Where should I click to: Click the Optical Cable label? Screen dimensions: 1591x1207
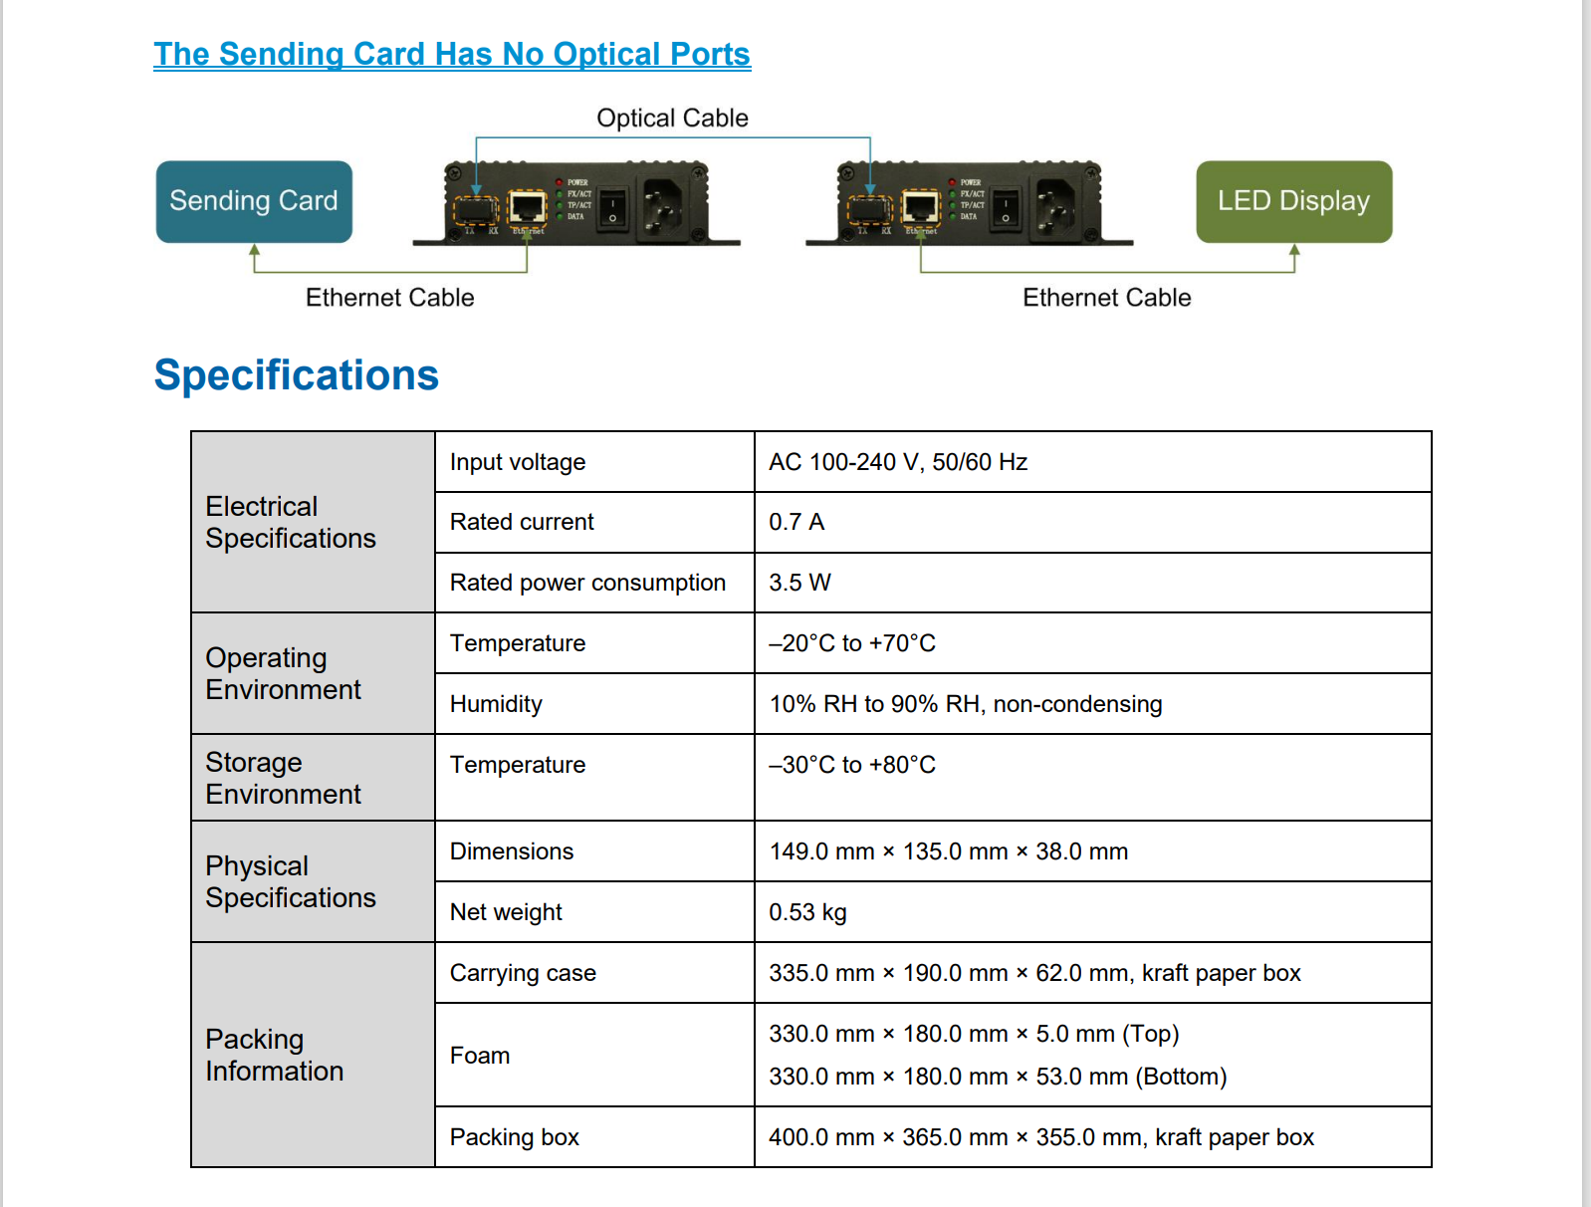(672, 119)
